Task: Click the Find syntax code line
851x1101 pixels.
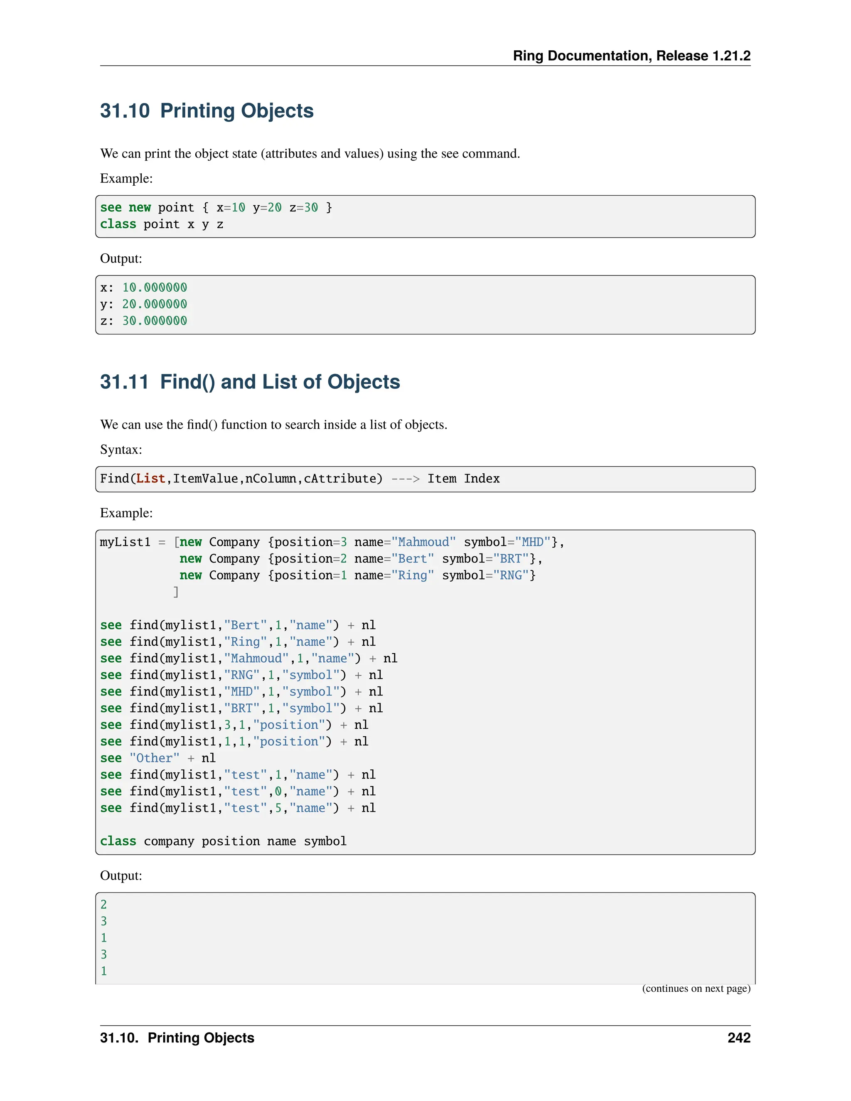Action: (x=300, y=478)
